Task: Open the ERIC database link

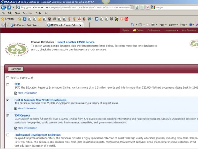Action: [17, 84]
